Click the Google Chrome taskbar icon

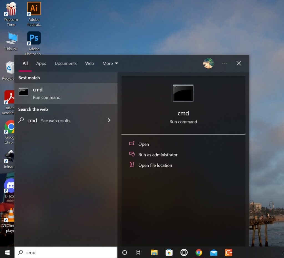tap(199, 252)
